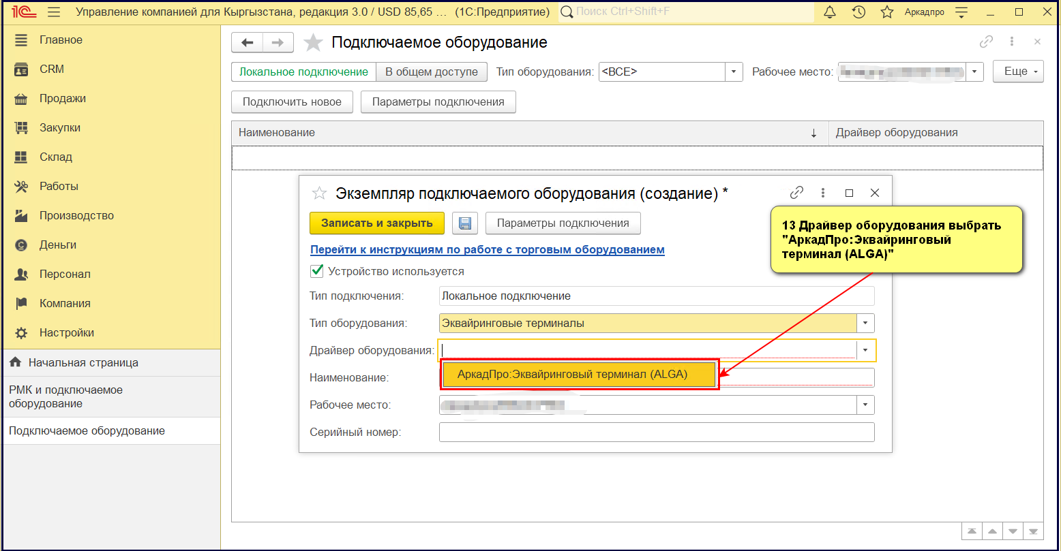1061x551 pixels.
Task: Click the Начальная страница home icon
Action: [15, 362]
